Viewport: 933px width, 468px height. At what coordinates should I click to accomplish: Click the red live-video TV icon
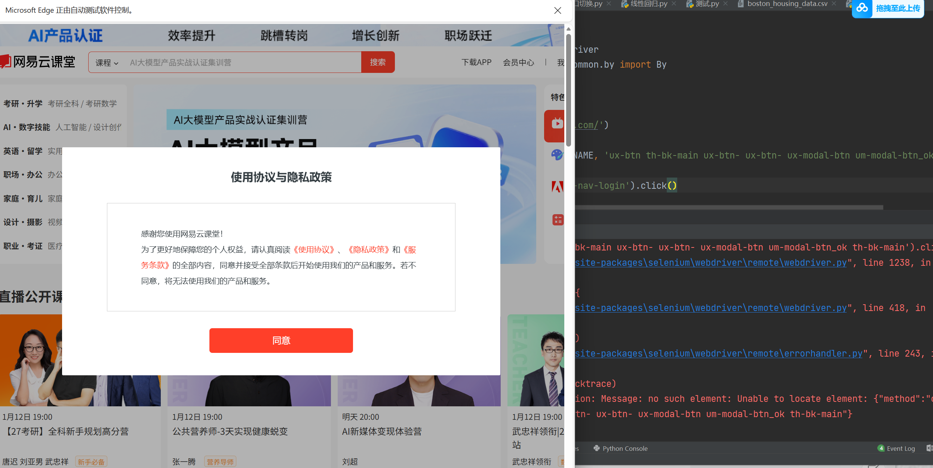557,123
